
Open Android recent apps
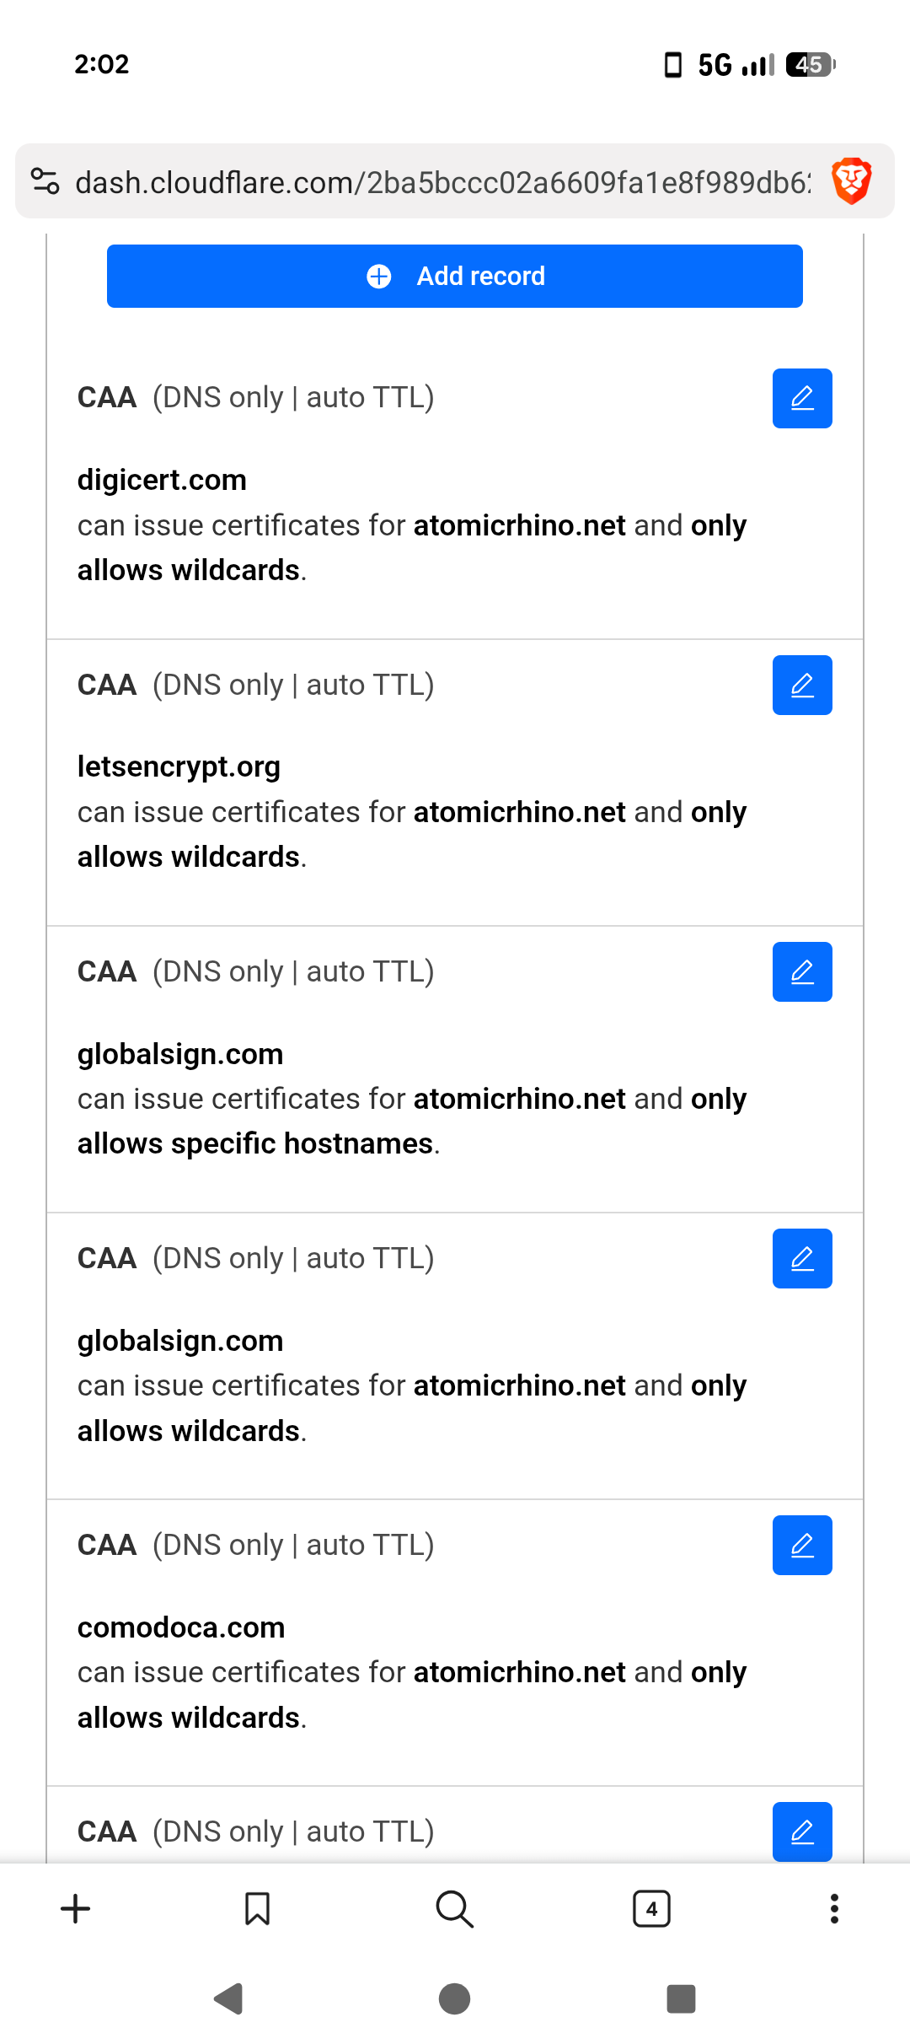[x=681, y=1998]
